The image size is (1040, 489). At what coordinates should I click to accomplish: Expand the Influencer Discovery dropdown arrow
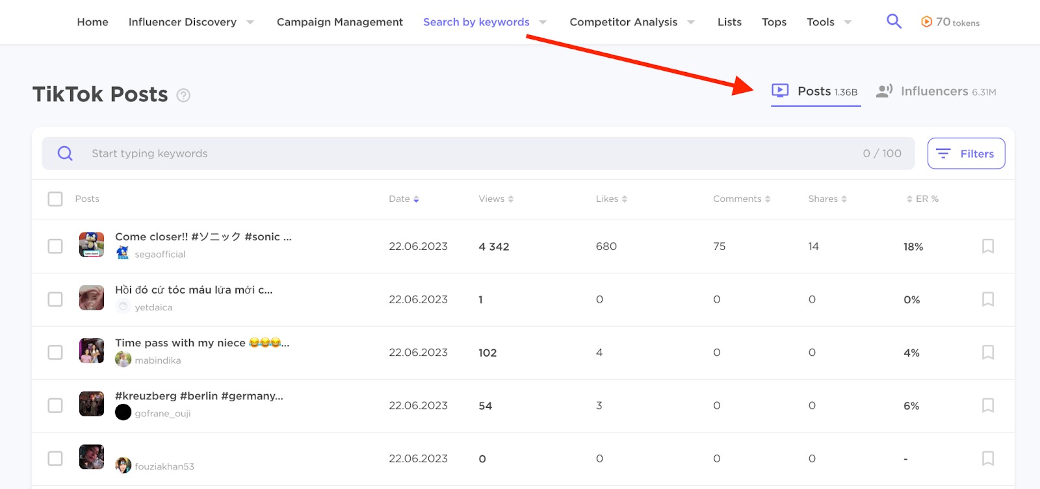tap(250, 23)
